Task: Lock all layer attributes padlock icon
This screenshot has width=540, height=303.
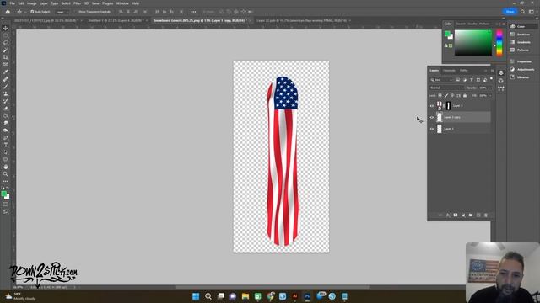Action: pyautogui.click(x=465, y=95)
